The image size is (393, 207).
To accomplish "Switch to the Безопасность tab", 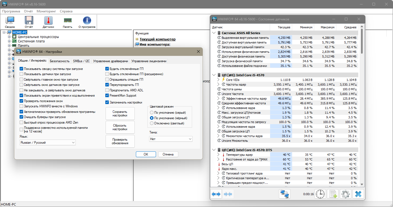I will coord(60,61).
